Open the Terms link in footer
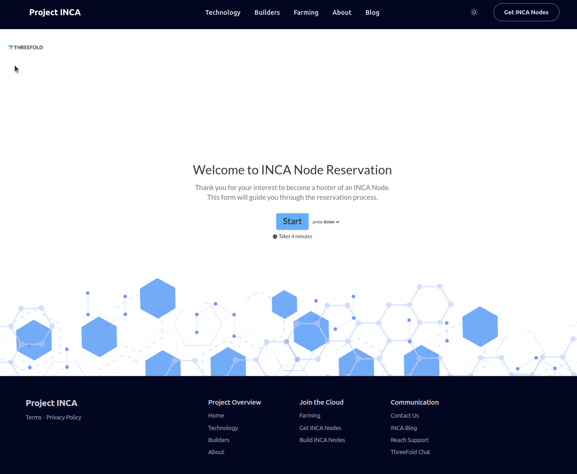This screenshot has width=577, height=474. (34, 417)
